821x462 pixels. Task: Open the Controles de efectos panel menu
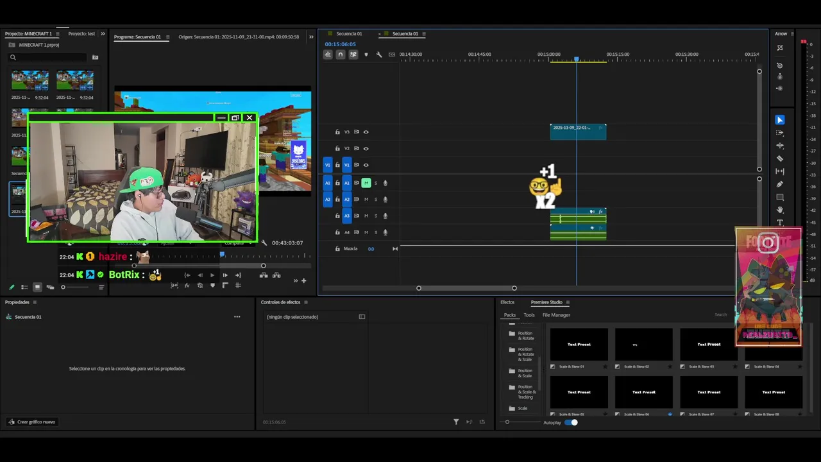coord(306,302)
